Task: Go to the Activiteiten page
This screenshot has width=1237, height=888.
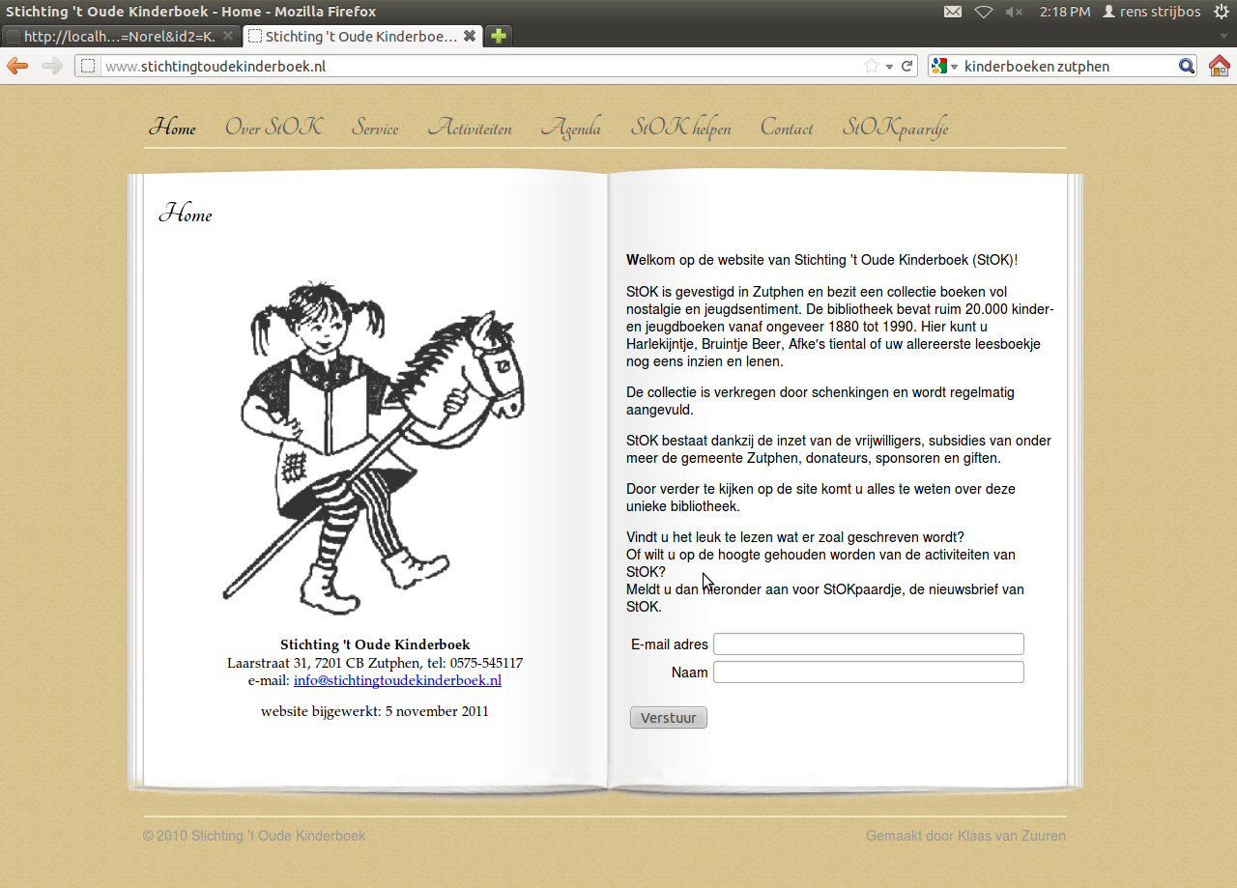Action: [x=470, y=128]
